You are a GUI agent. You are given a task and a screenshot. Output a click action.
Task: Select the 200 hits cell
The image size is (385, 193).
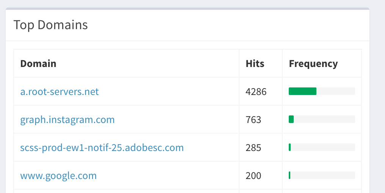(254, 176)
